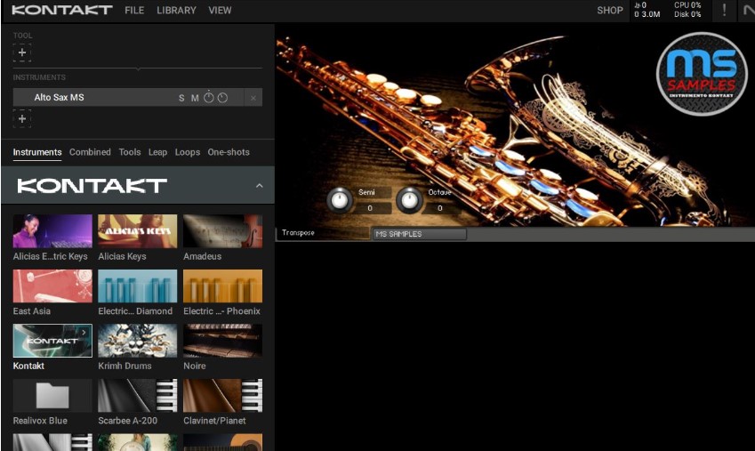The width and height of the screenshot is (755, 451).
Task: Click the Noire label text
Action: click(x=195, y=366)
